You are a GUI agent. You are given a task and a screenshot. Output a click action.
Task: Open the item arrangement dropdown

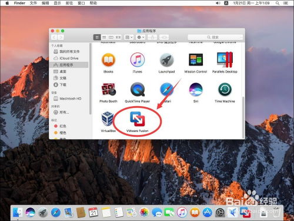click(x=129, y=37)
